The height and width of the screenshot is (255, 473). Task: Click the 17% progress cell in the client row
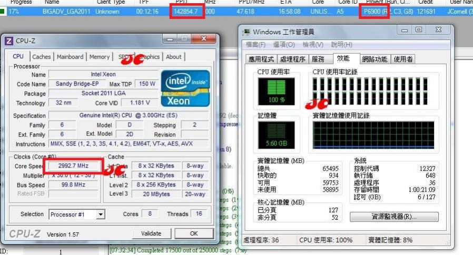tap(14, 12)
